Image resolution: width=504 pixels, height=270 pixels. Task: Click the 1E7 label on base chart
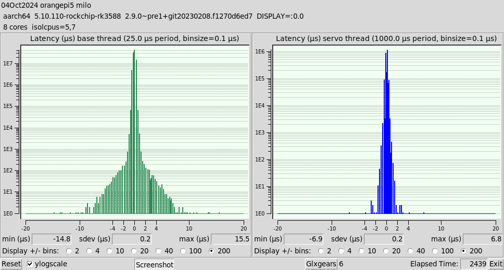[8, 63]
